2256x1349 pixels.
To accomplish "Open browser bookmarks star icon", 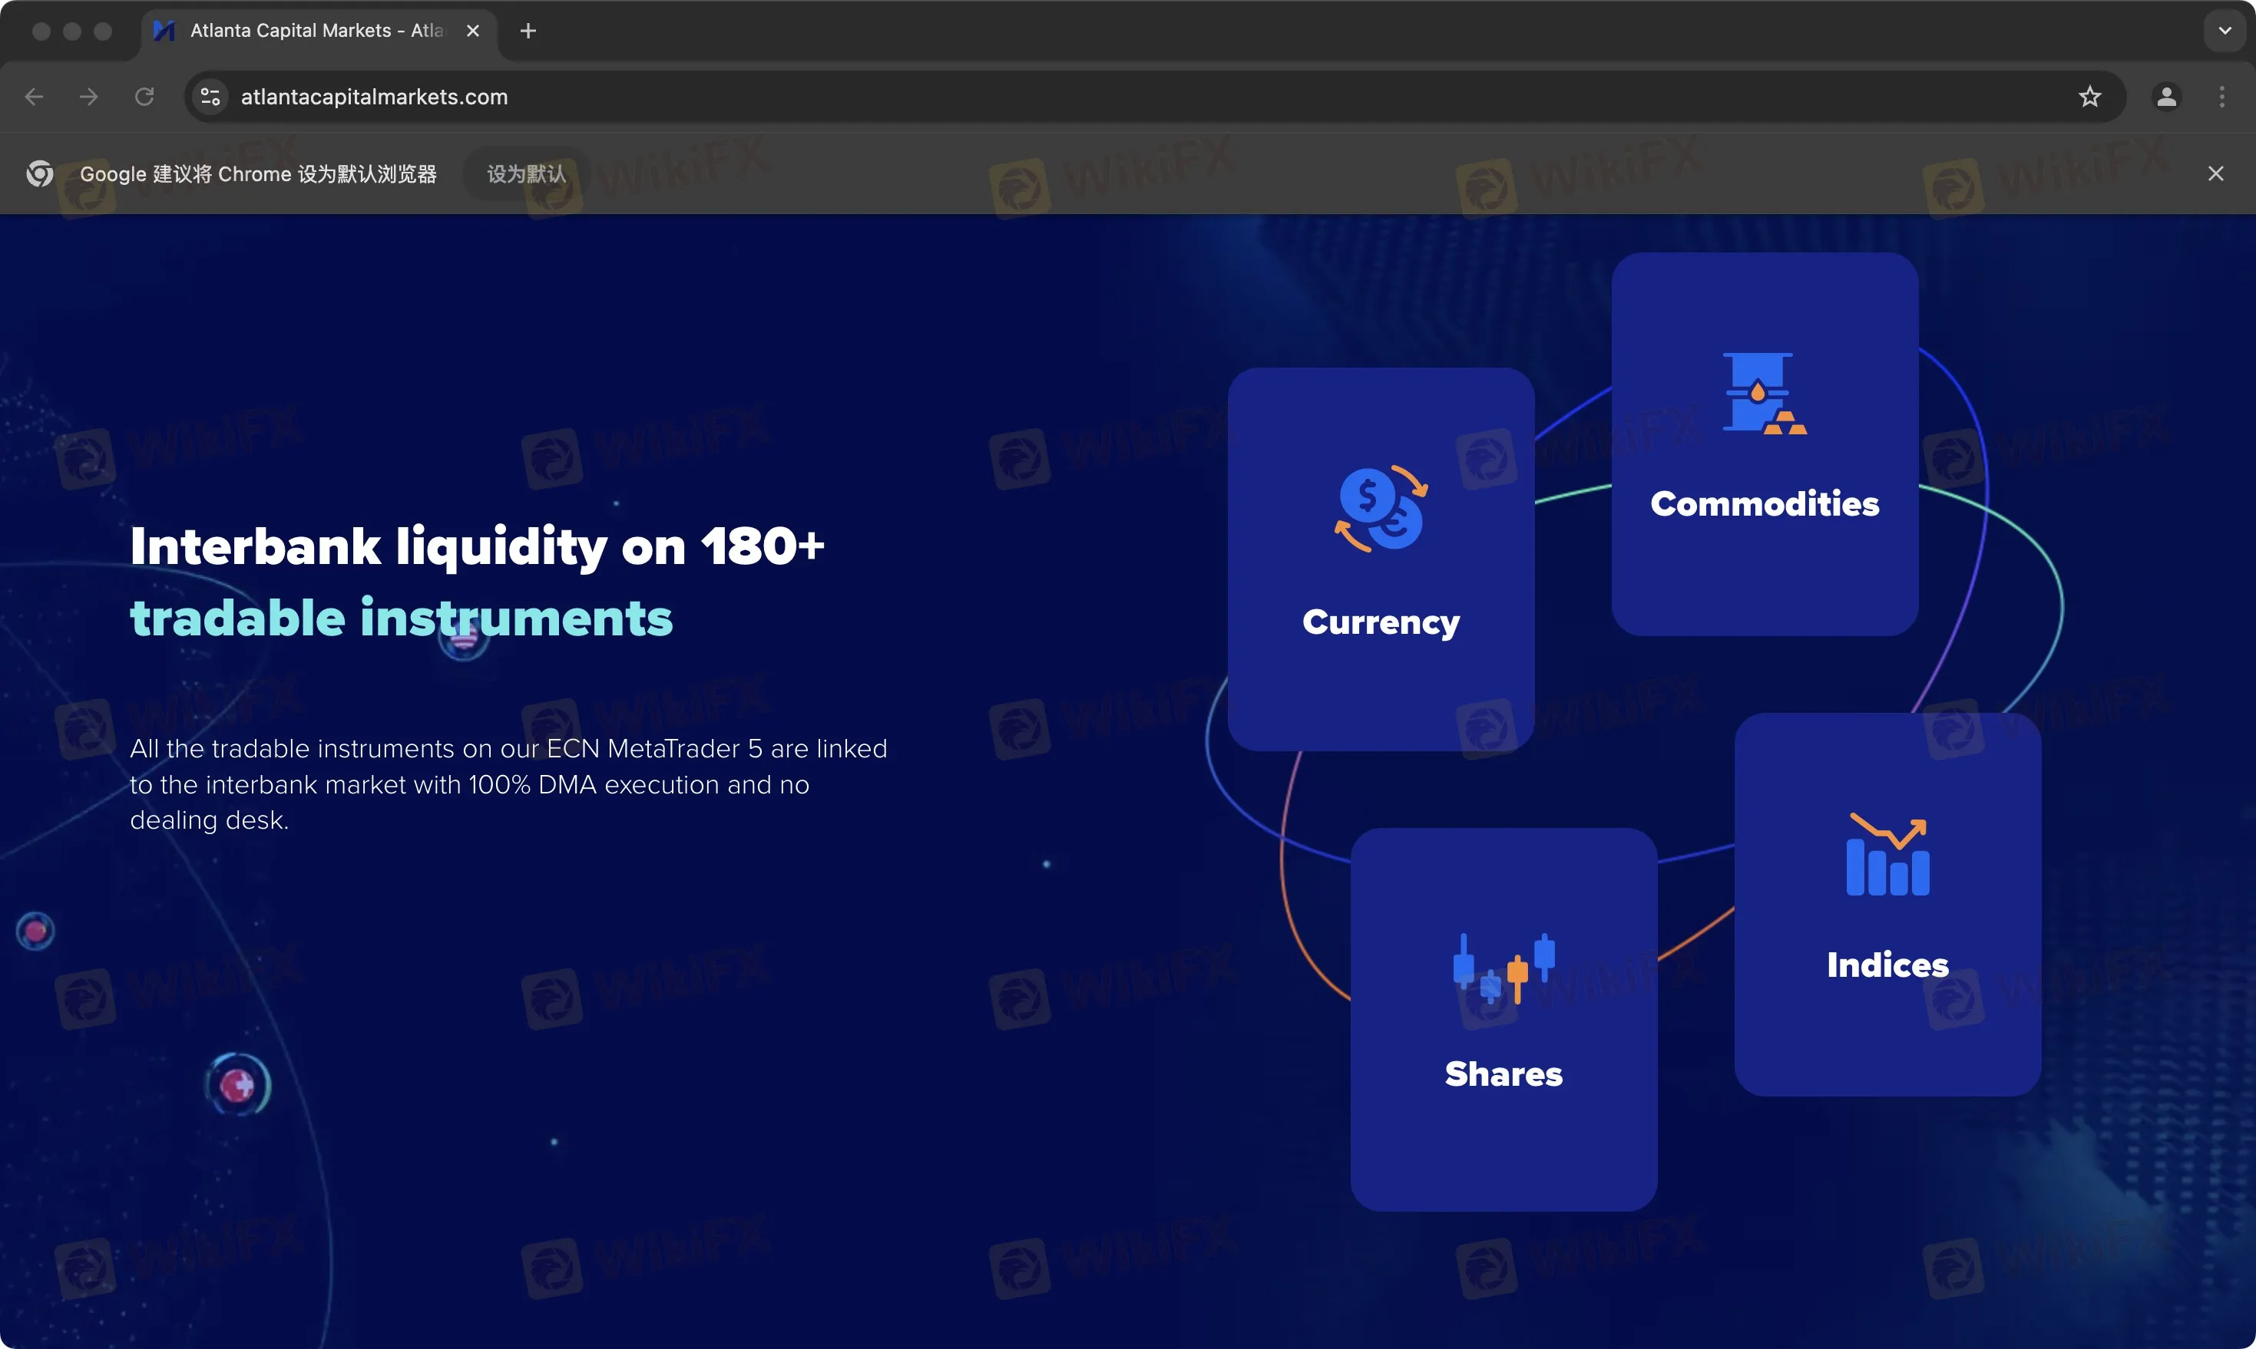I will [x=2089, y=97].
